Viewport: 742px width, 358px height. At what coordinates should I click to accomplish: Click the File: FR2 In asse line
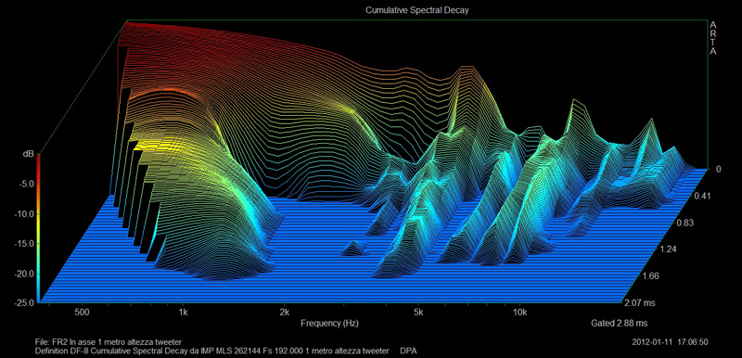click(109, 342)
